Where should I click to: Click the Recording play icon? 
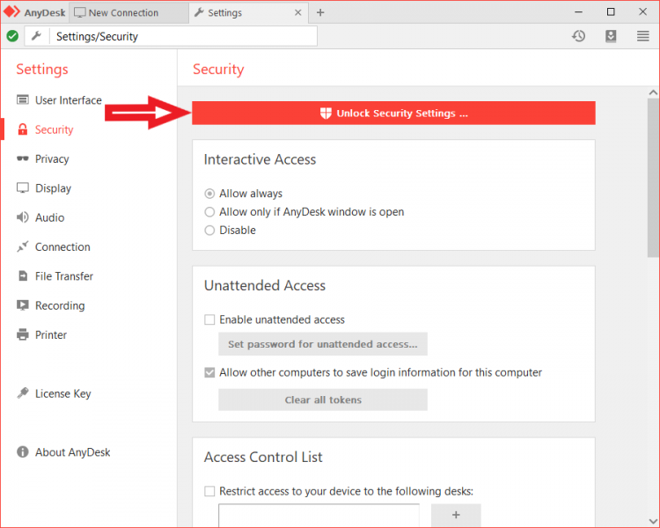[23, 305]
